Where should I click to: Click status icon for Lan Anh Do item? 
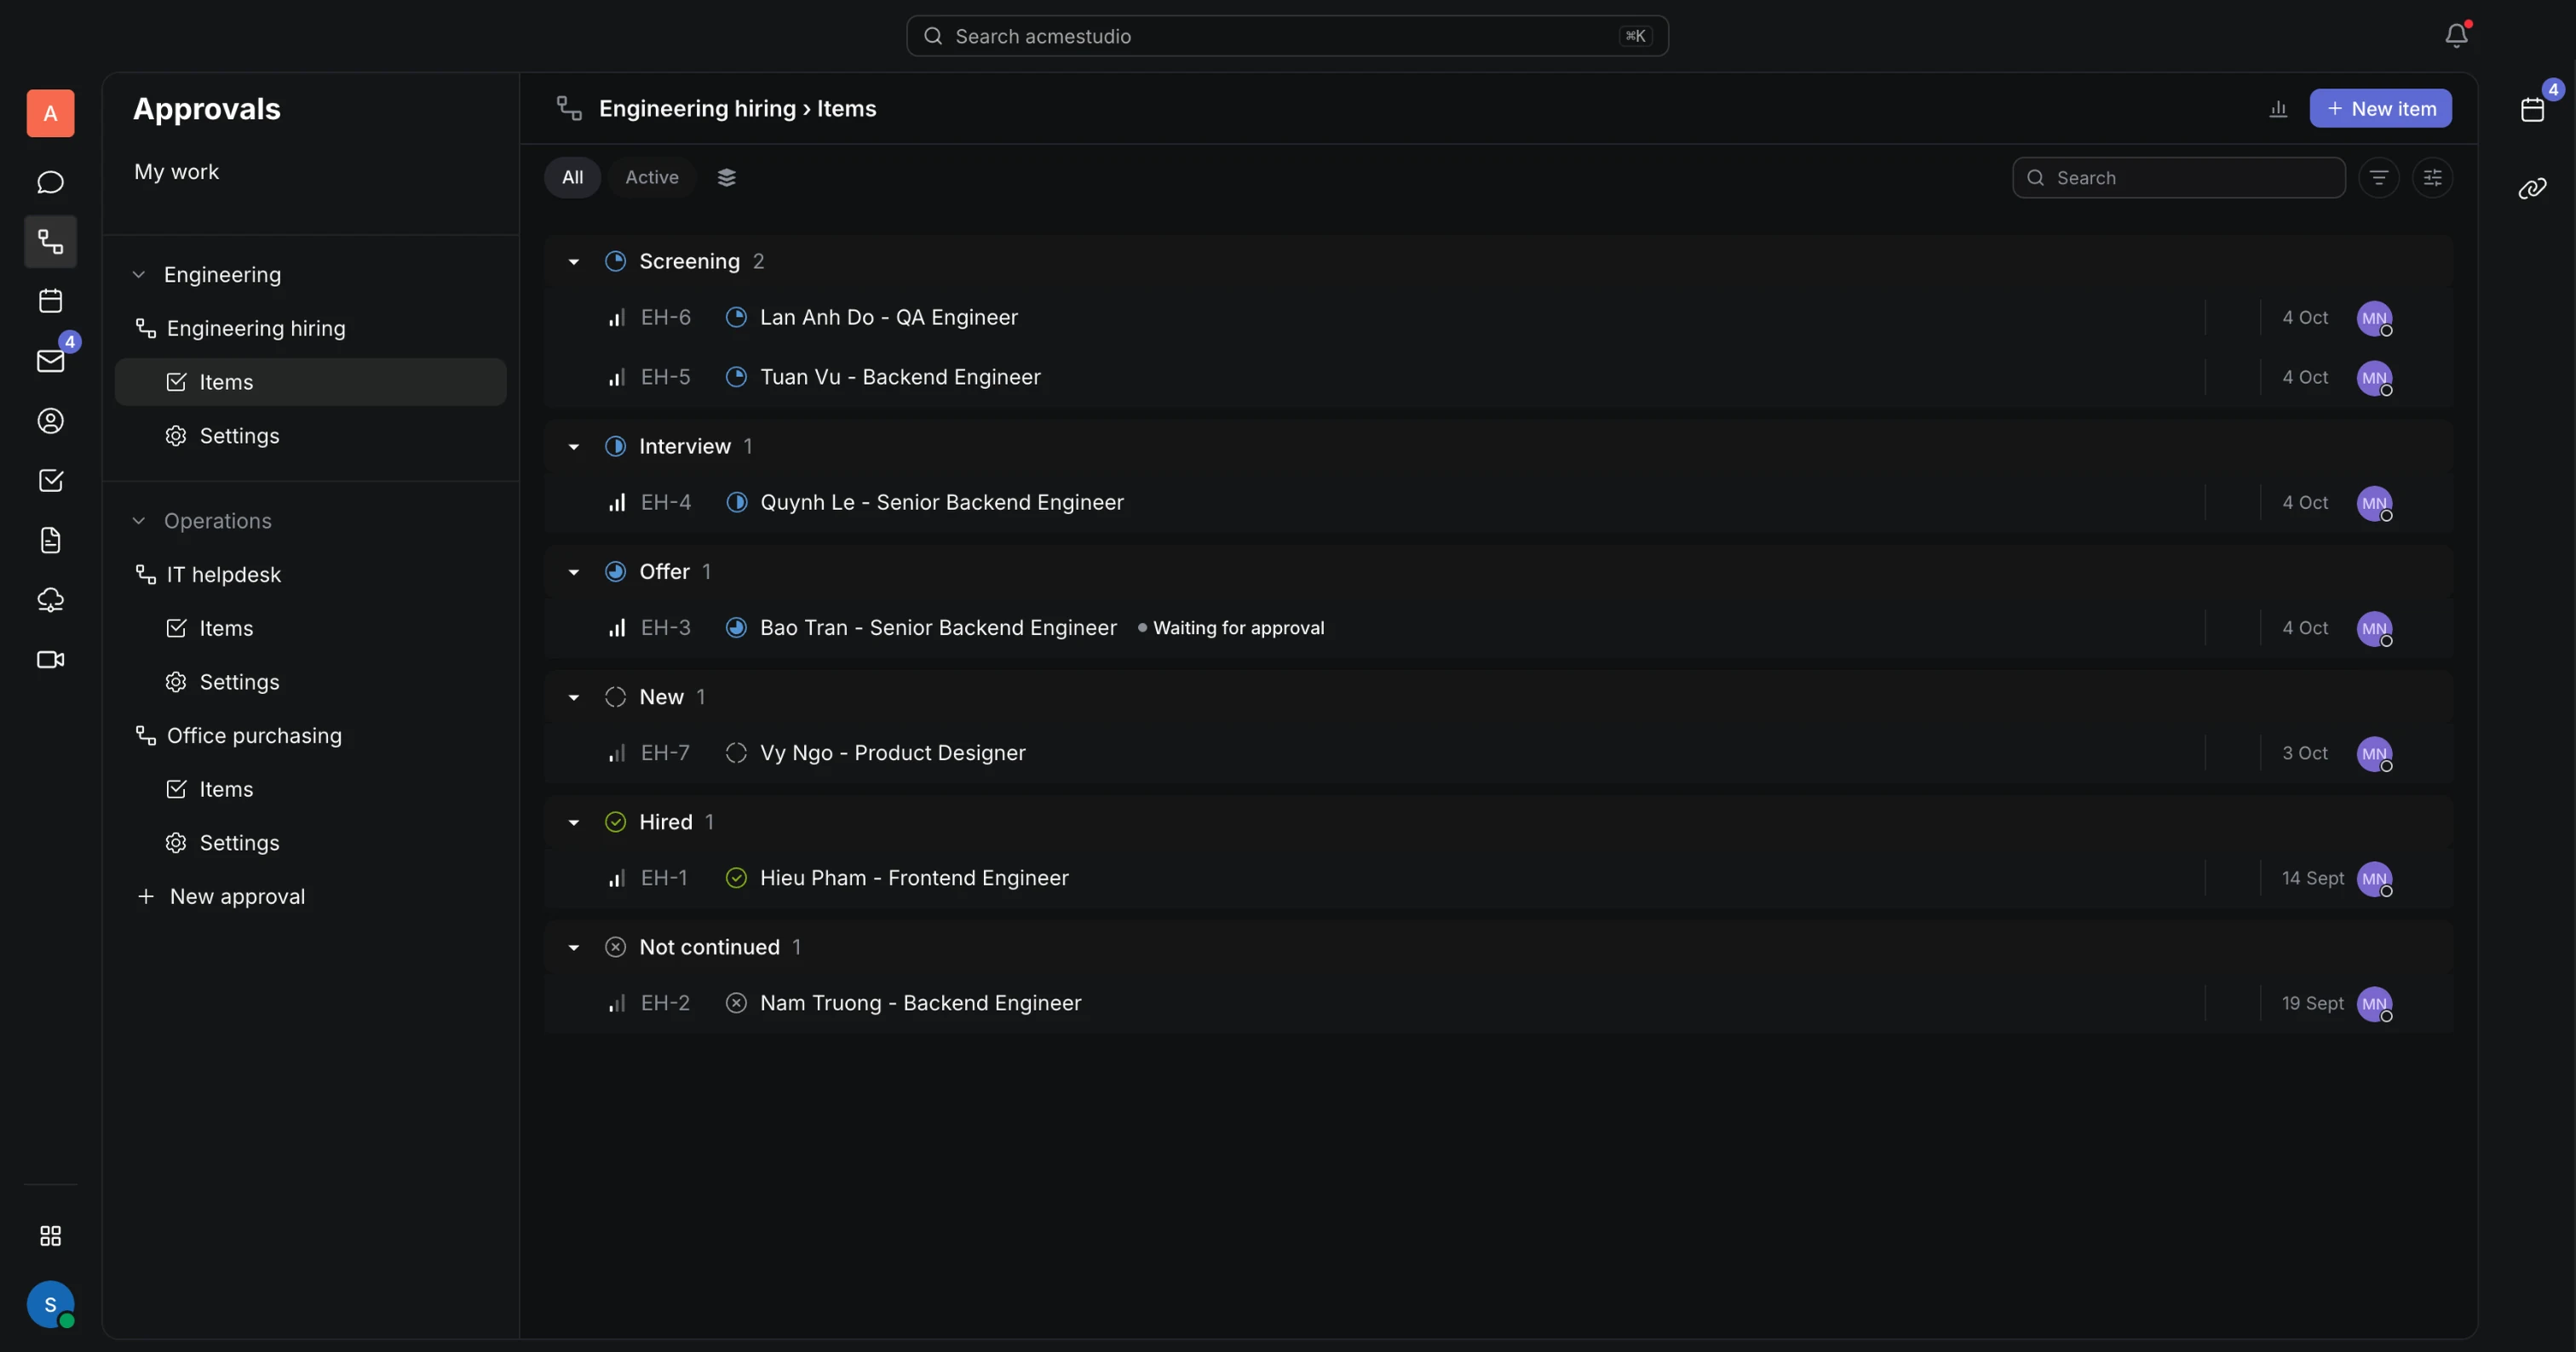click(736, 318)
